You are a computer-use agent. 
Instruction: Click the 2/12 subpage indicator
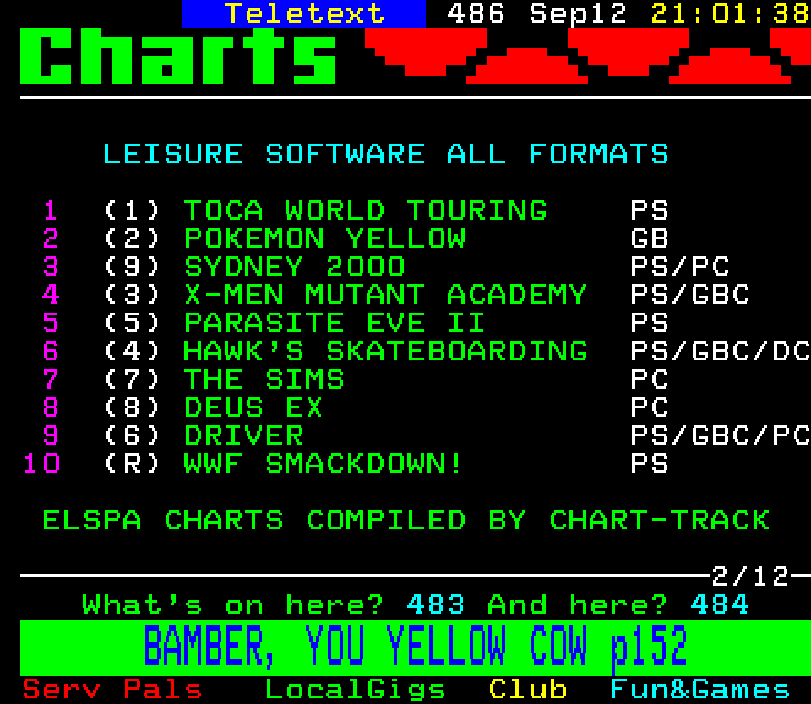click(750, 577)
